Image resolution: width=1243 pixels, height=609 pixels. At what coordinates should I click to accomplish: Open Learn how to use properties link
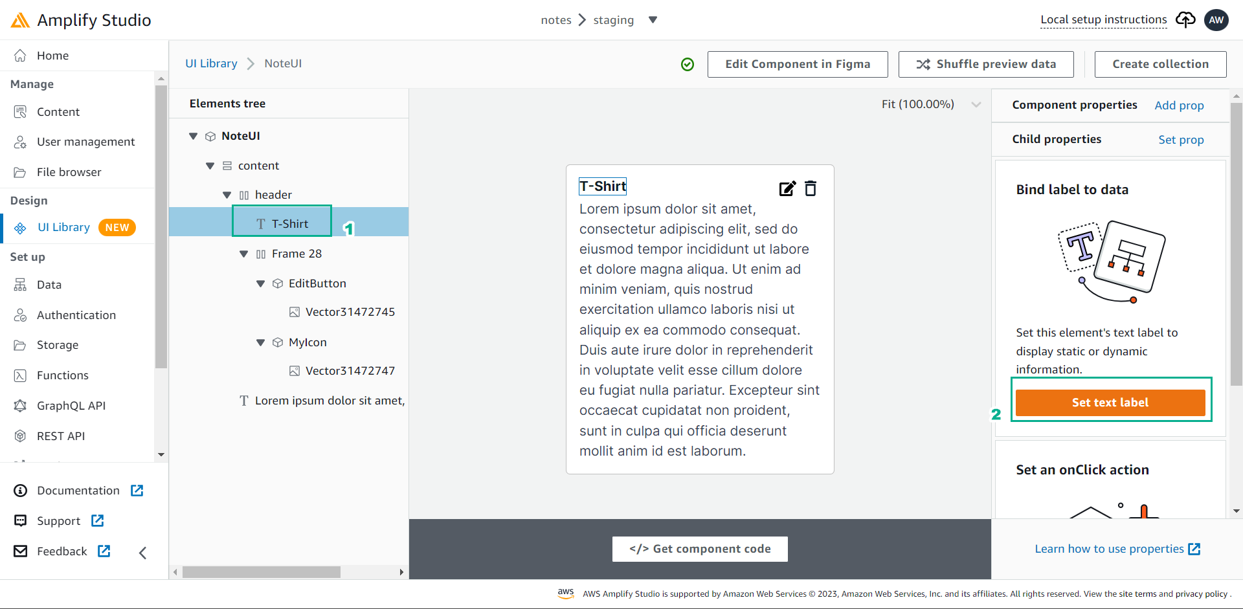click(x=1117, y=549)
